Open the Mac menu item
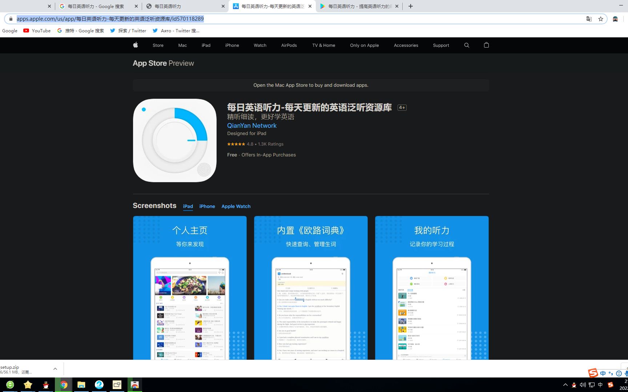The height and width of the screenshot is (392, 628). 182,45
